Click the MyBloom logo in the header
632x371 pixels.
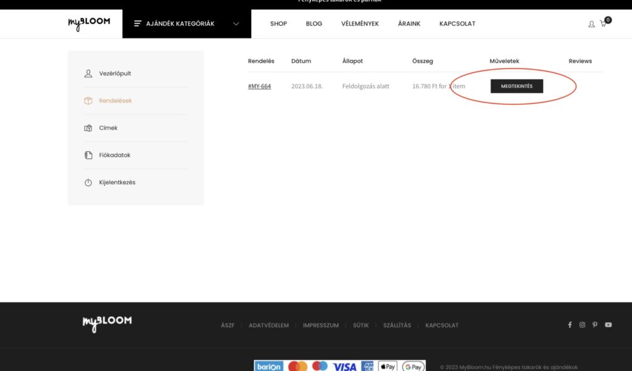pos(89,23)
